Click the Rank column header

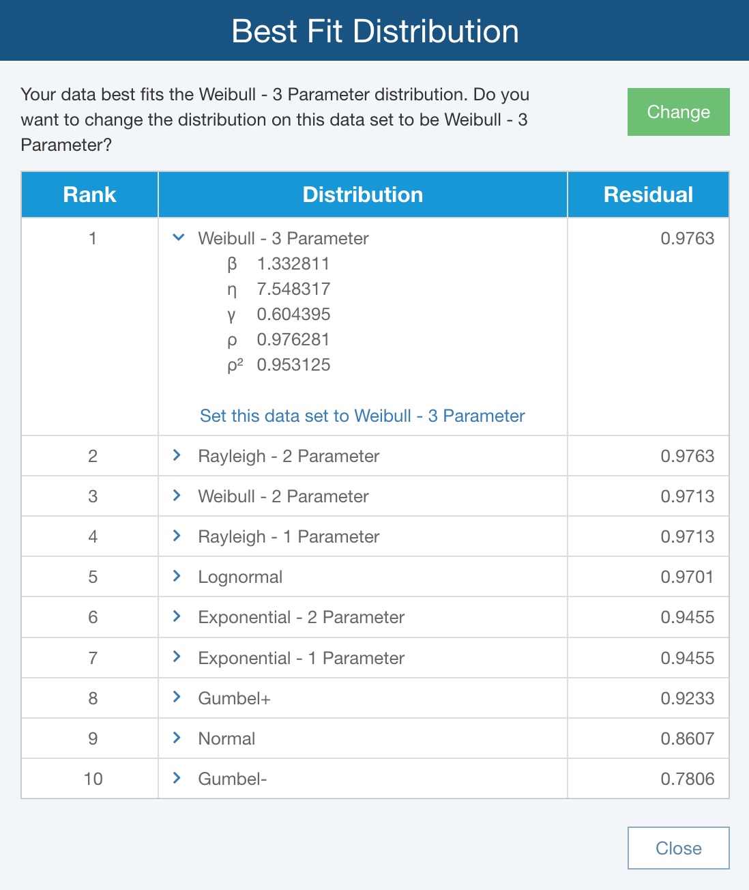pyautogui.click(x=89, y=195)
